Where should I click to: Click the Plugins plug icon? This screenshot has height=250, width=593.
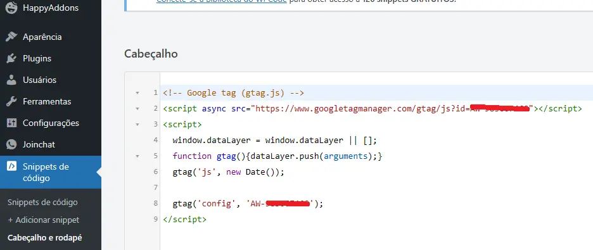(11, 58)
